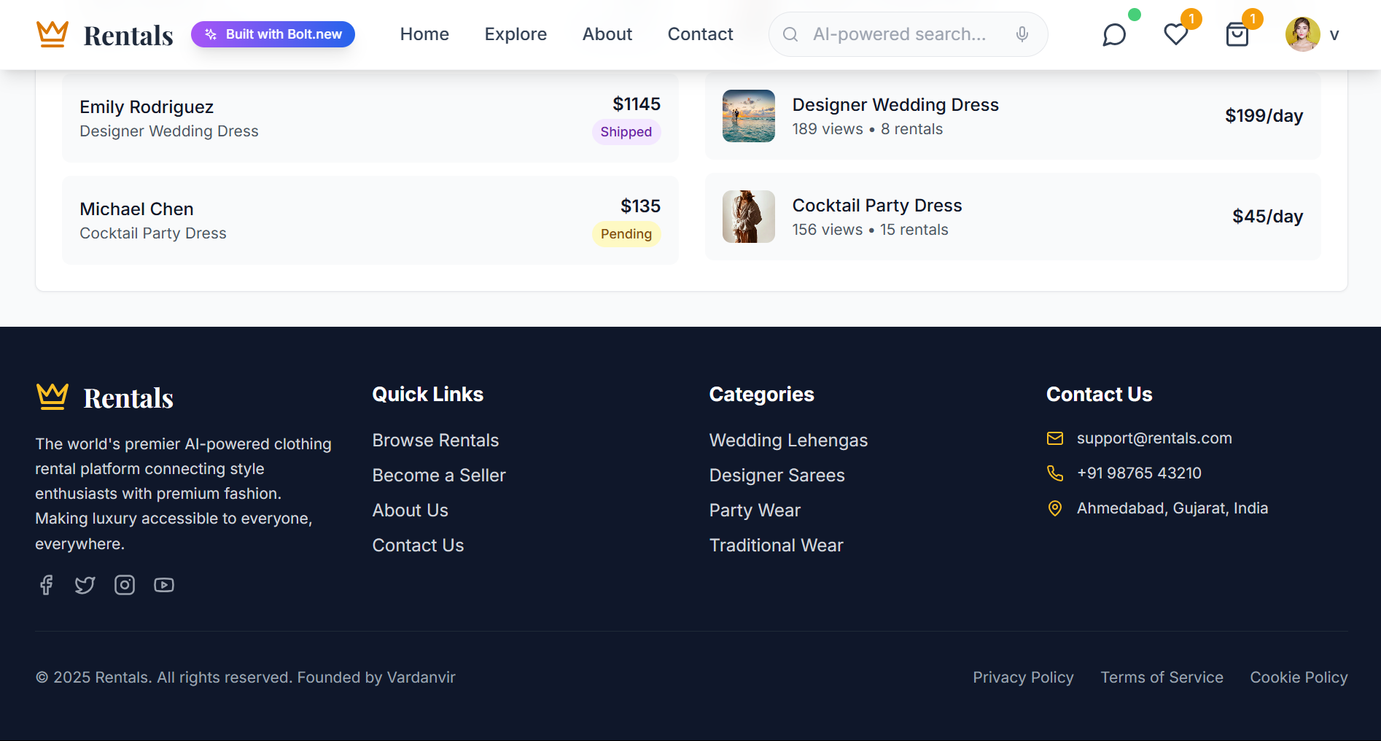Open the Terms of Service link
The image size is (1381, 741).
[1162, 678]
